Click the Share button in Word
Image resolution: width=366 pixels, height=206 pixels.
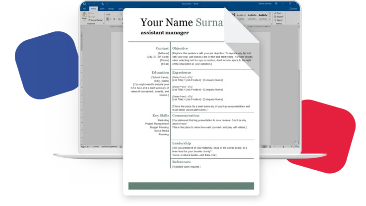click(293, 9)
